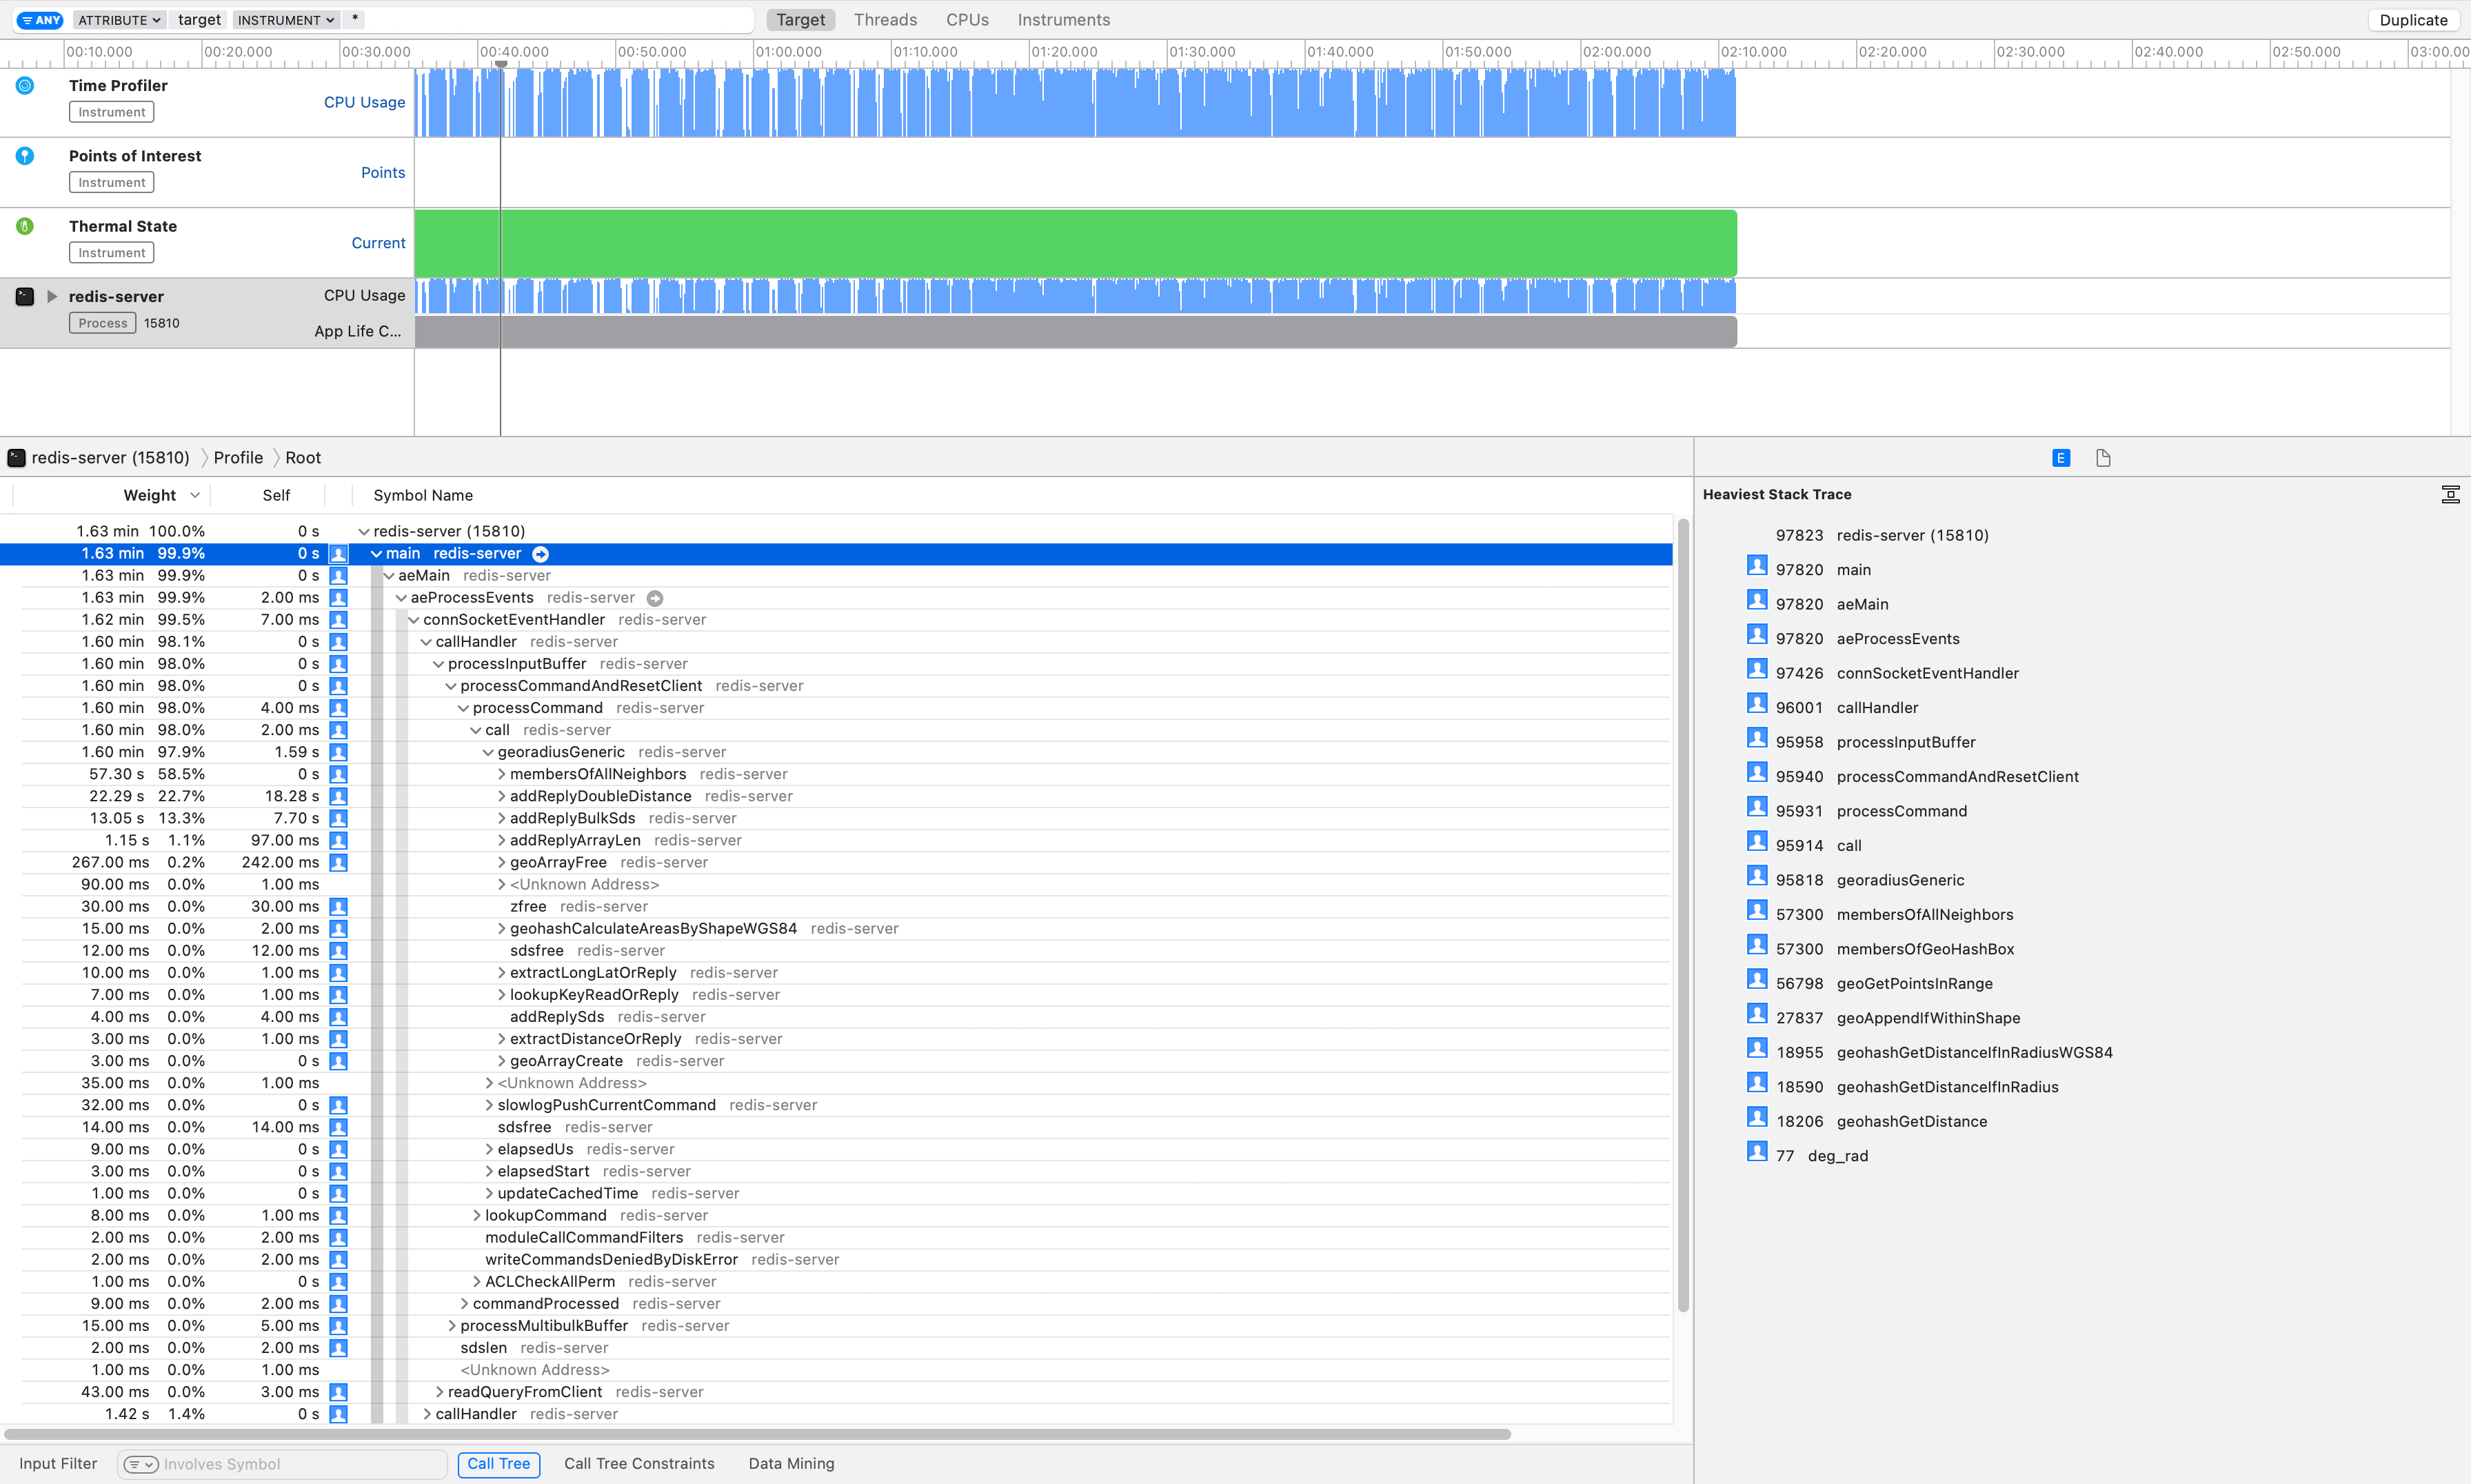The height and width of the screenshot is (1484, 2471).
Task: Open the Extended Detail inspector icon
Action: [x=2061, y=458]
